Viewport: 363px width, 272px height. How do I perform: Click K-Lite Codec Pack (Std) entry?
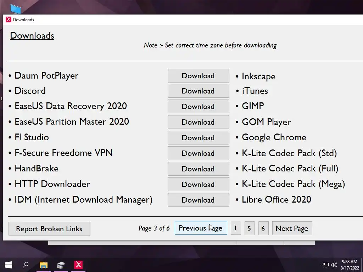click(289, 153)
